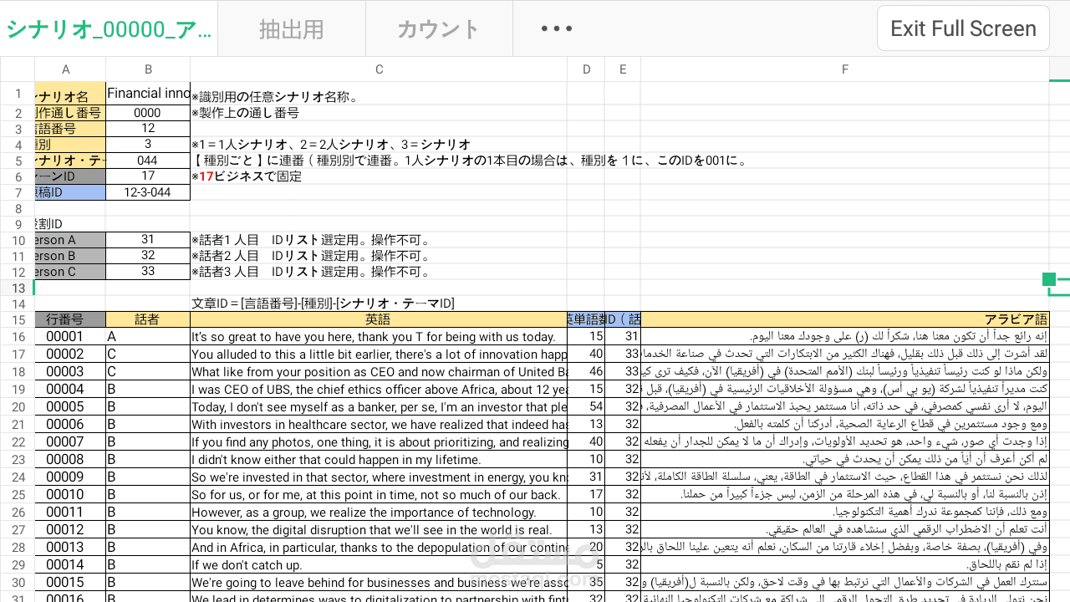Select column B header

click(x=148, y=69)
